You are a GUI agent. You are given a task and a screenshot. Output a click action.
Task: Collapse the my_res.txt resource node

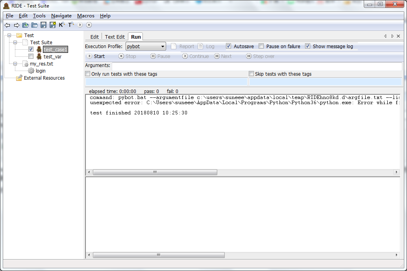pyautogui.click(x=15, y=64)
